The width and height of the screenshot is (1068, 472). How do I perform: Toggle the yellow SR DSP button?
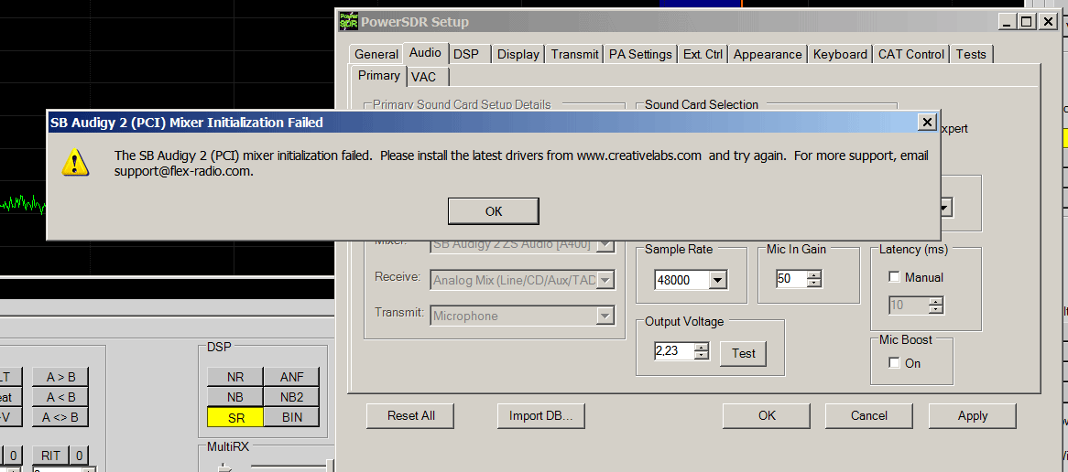(234, 417)
